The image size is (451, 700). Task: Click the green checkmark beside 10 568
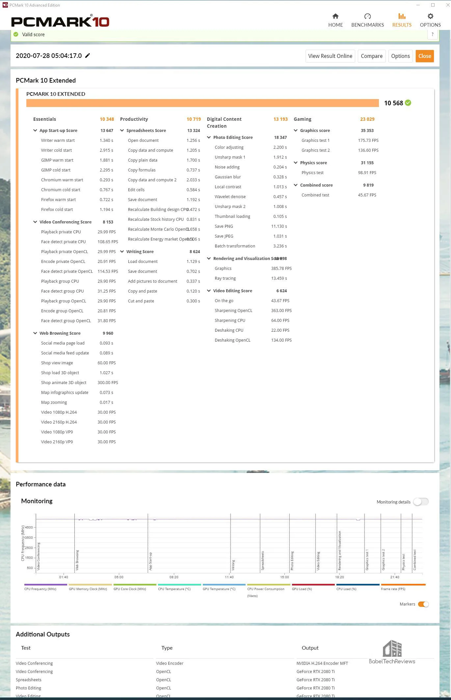point(408,103)
